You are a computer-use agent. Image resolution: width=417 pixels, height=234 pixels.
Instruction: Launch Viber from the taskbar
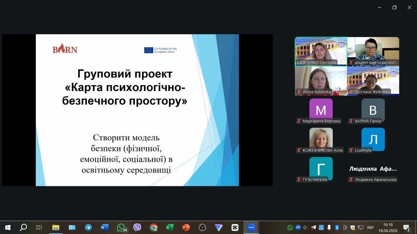pyautogui.click(x=137, y=227)
